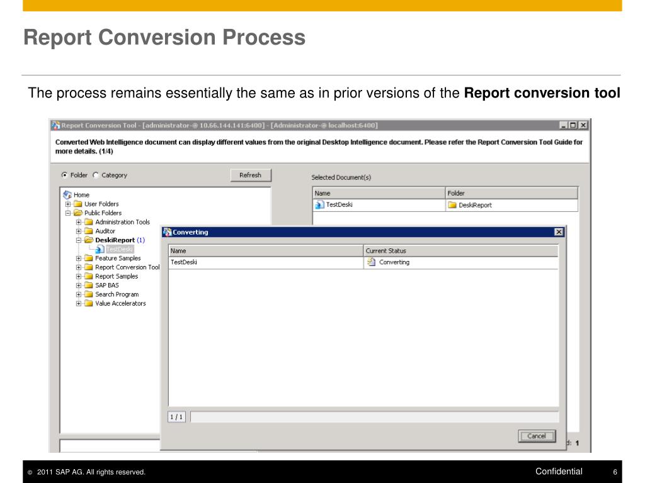Click DeskiReport folder icon in Selected Documents
The width and height of the screenshot is (645, 483).
(452, 204)
